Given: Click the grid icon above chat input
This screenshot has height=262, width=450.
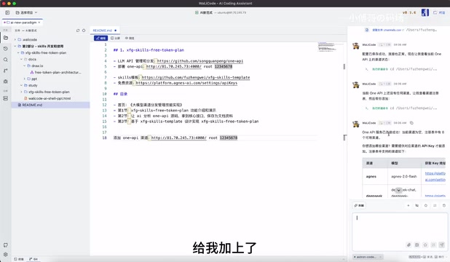Looking at the screenshot, I should (435, 205).
